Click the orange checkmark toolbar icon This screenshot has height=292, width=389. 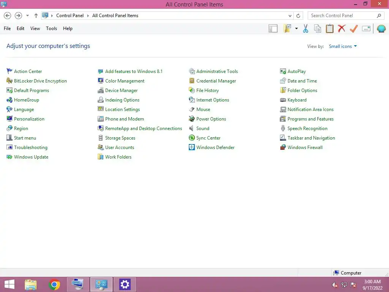[354, 29]
